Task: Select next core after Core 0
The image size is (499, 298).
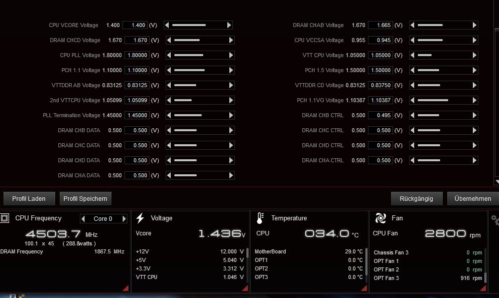Action: tap(124, 219)
